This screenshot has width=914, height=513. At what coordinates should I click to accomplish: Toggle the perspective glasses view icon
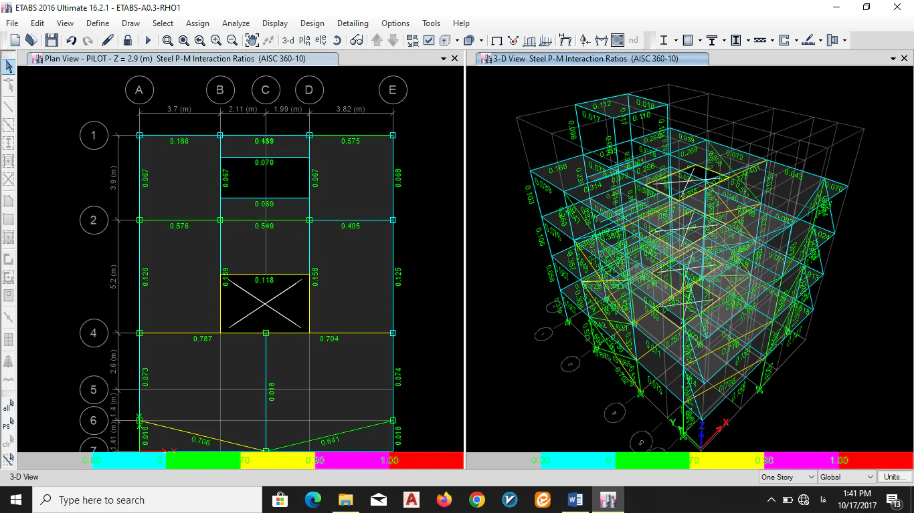(357, 41)
